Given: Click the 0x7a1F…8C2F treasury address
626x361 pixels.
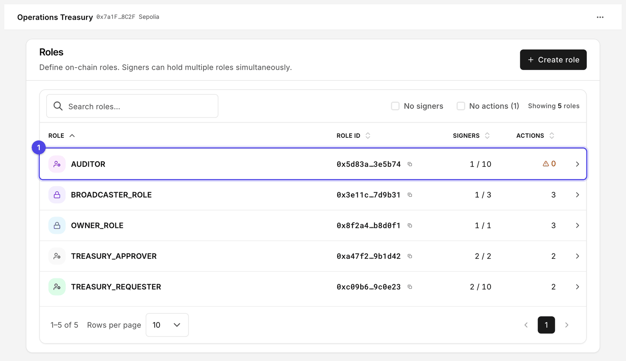Looking at the screenshot, I should point(116,17).
